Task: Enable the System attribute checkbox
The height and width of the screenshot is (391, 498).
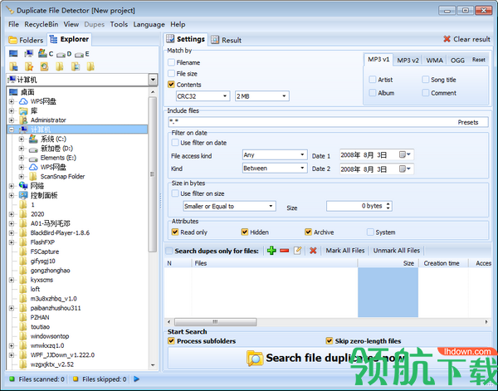Action: [x=370, y=232]
